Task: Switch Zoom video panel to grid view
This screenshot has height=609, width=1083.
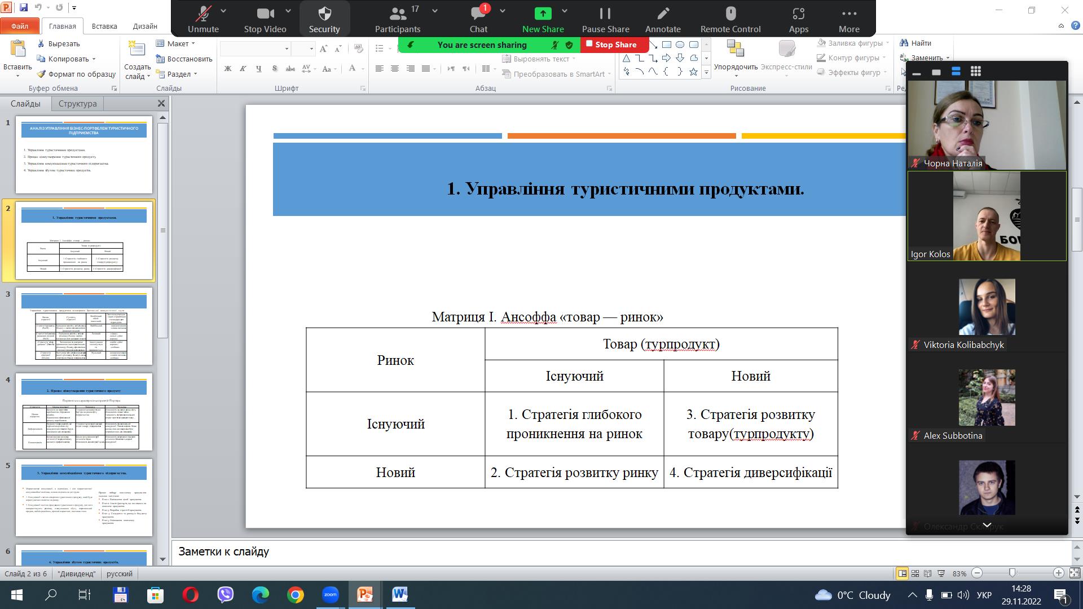Action: click(x=975, y=72)
